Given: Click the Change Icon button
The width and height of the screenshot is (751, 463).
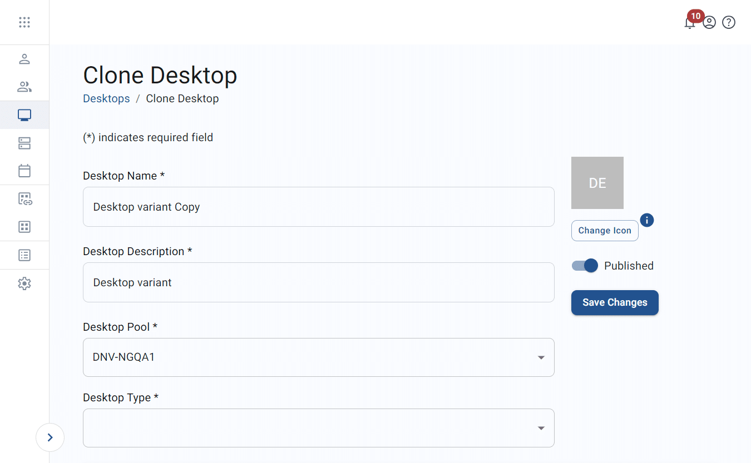Looking at the screenshot, I should (605, 231).
